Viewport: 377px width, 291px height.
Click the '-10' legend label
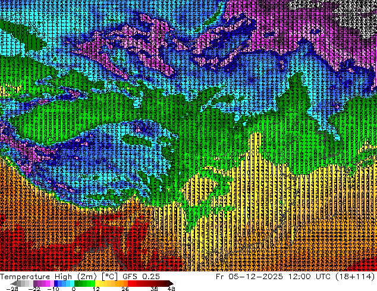pos(53,289)
